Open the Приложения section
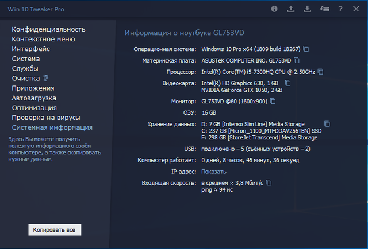The width and height of the screenshot is (368, 249). [33, 88]
